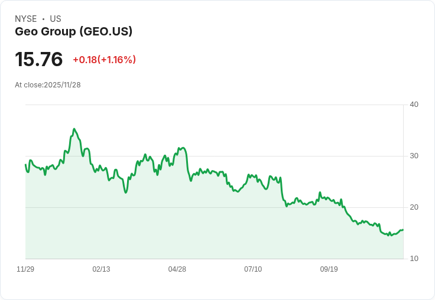This screenshot has width=435, height=300.
Task: Click the US market label
Action: pyautogui.click(x=56, y=19)
